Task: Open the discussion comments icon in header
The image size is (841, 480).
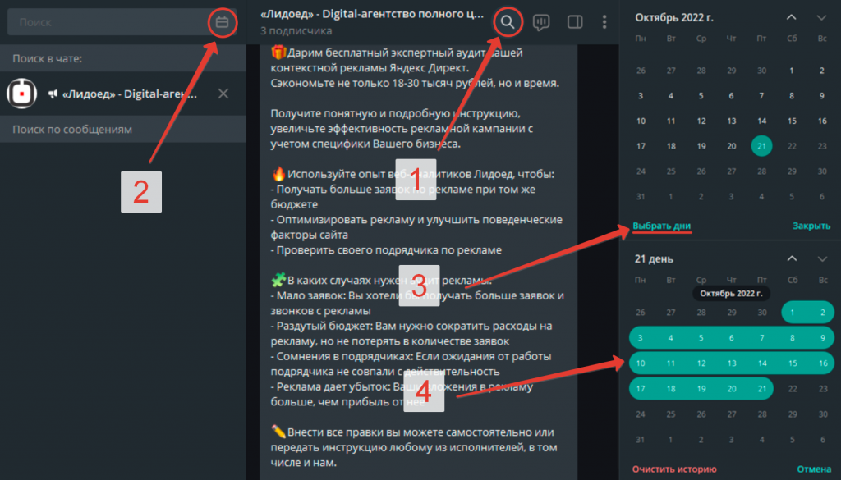Action: point(541,23)
